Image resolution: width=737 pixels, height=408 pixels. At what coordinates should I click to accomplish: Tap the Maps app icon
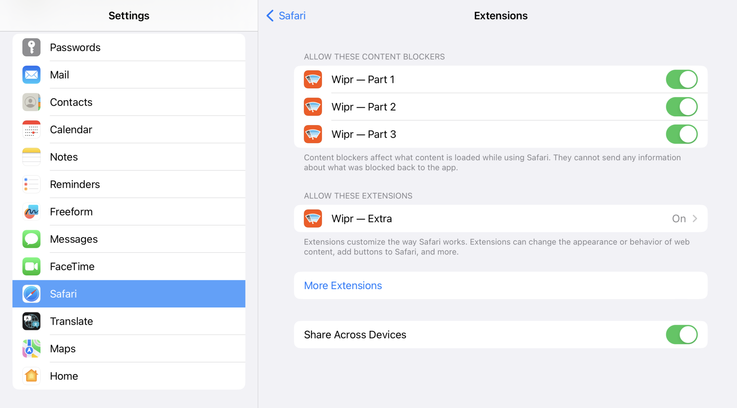31,349
